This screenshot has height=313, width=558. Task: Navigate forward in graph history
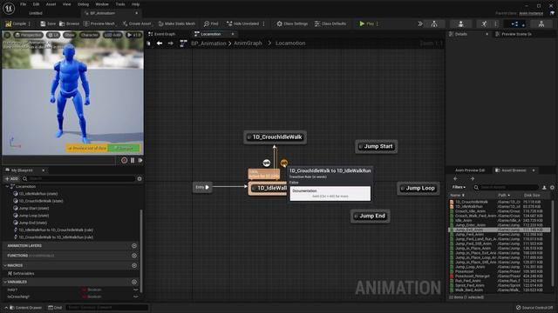coord(171,43)
